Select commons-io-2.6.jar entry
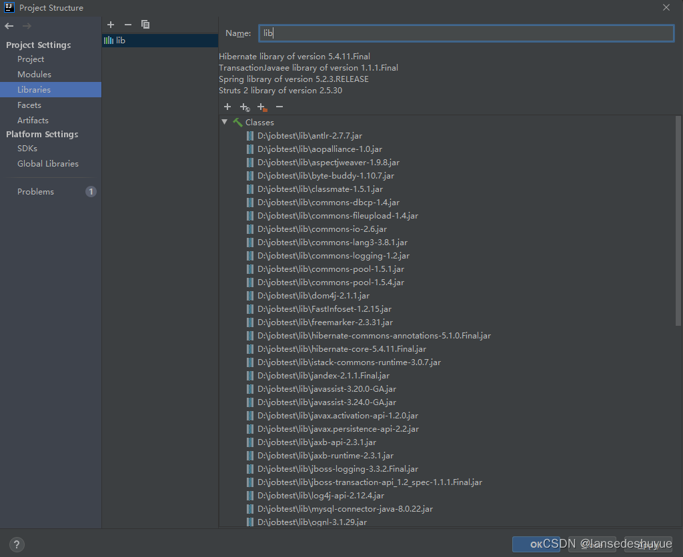The height and width of the screenshot is (557, 683). click(x=322, y=229)
